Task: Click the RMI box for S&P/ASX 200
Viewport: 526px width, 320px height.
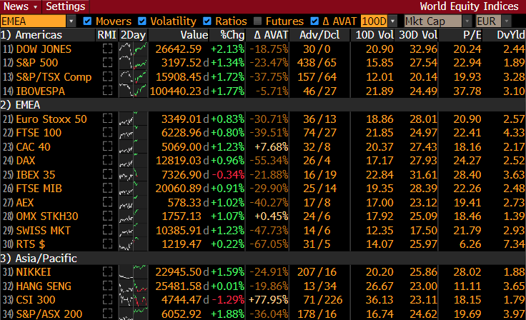Action: (107, 314)
